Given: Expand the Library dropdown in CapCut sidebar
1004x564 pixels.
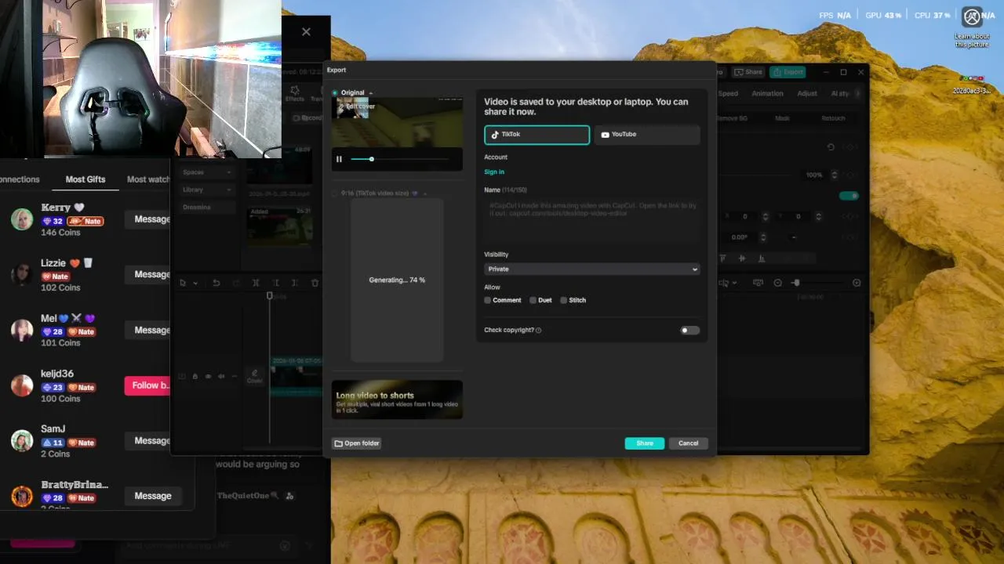Looking at the screenshot, I should [x=207, y=190].
